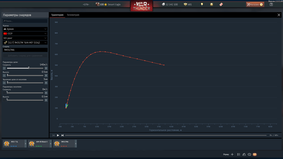The height and width of the screenshot is (159, 283).
Task: Jump to start of trajectory playback
Action: pos(53,135)
